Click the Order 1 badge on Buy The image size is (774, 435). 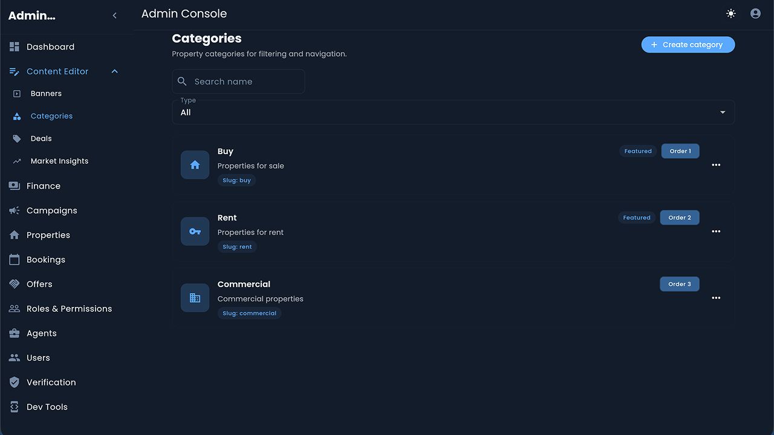[680, 151]
